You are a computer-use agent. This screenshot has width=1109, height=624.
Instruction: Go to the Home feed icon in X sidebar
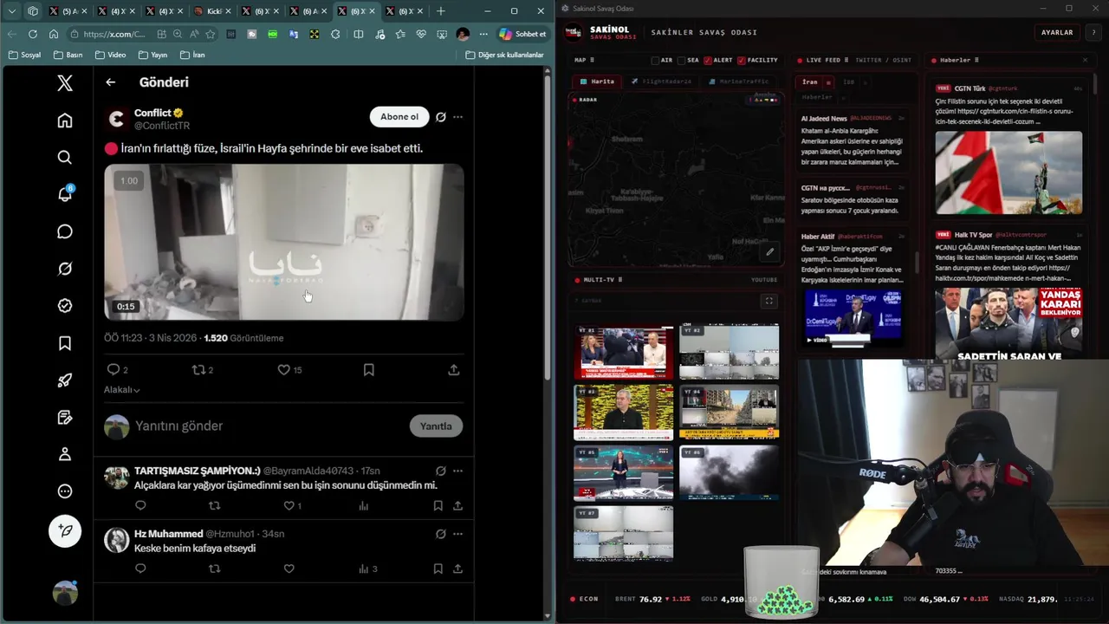click(65, 120)
